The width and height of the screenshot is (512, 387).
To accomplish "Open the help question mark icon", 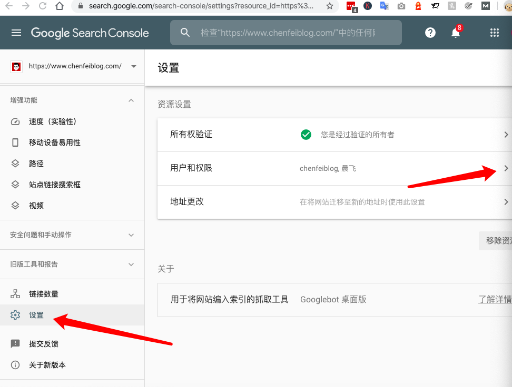I will click(430, 33).
